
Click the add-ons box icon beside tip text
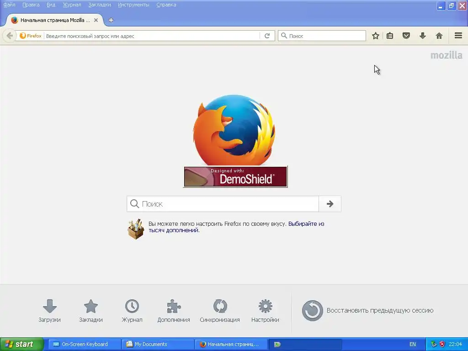[x=136, y=229]
